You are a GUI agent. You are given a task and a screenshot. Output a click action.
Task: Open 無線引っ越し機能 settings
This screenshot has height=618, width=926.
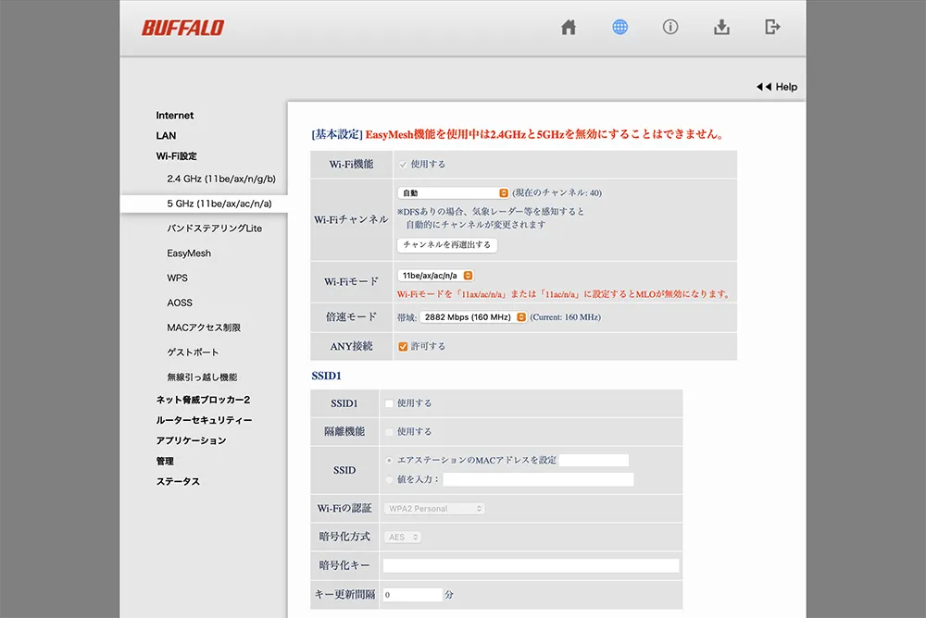point(202,377)
